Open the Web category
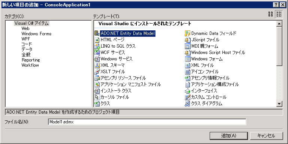Image resolution: width=288 pixels, height=144 pixels. tap(25, 28)
